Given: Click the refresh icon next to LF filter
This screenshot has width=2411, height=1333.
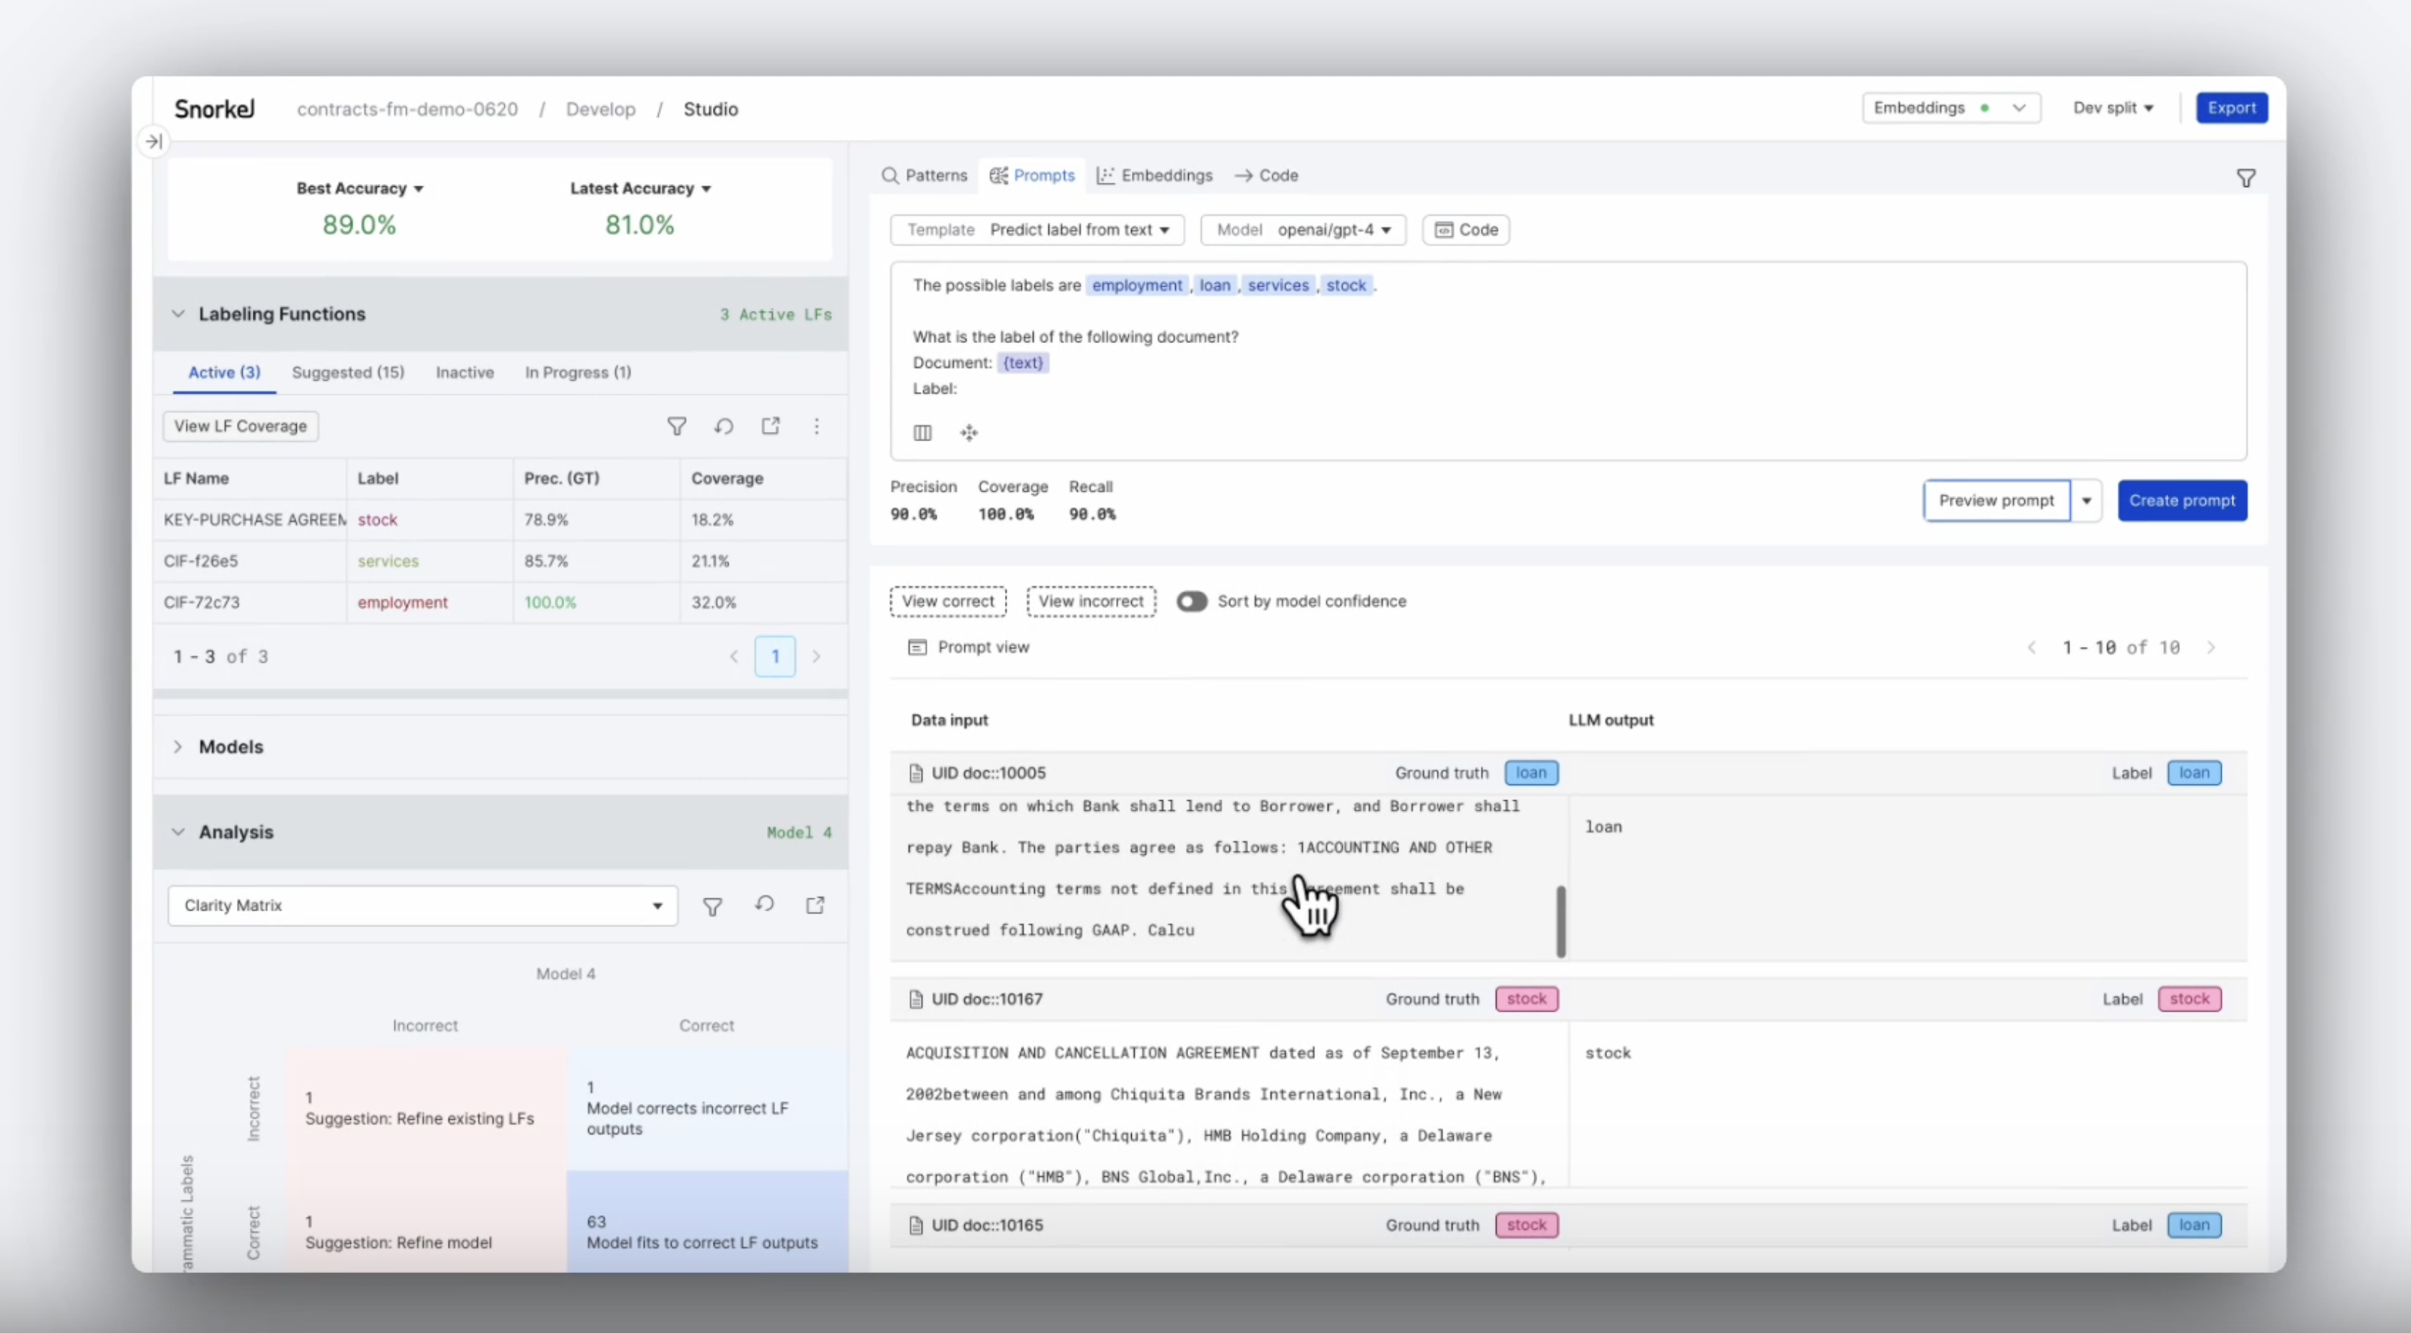Looking at the screenshot, I should point(724,427).
